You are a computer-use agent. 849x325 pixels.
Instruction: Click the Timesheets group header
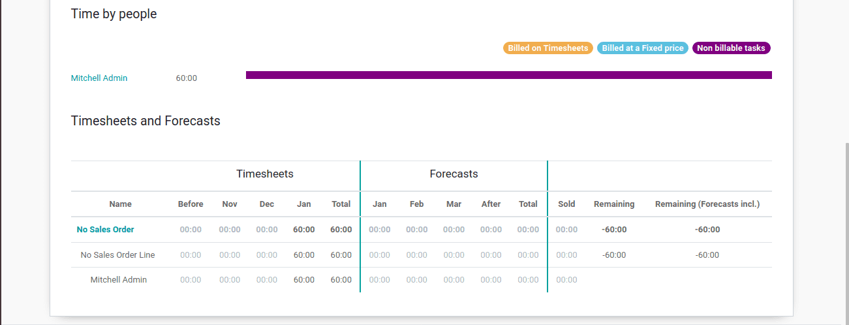click(x=265, y=174)
